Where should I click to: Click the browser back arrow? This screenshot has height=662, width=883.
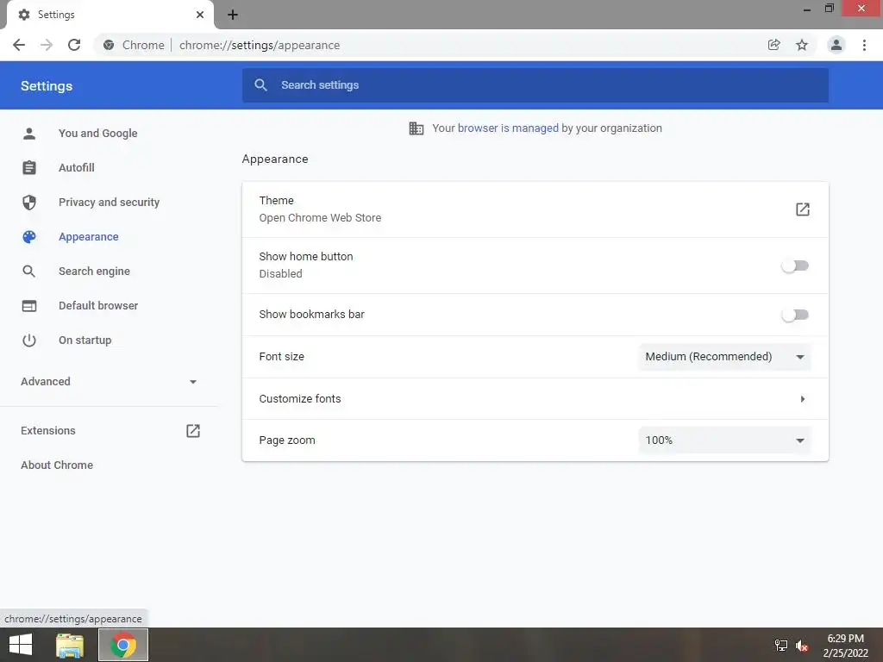19,45
